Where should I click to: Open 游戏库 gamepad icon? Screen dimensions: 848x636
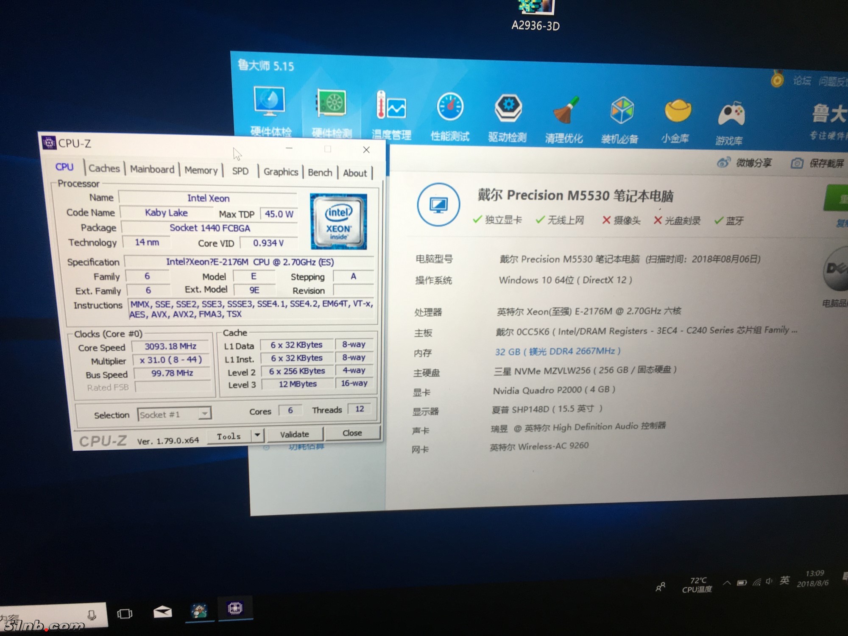coord(731,114)
